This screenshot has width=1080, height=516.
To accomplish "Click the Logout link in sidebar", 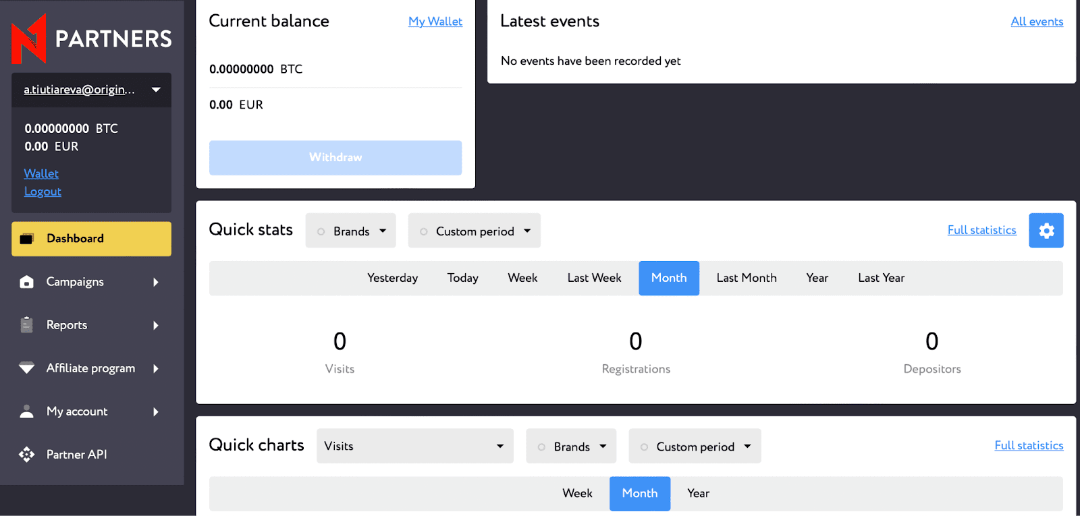I will pyautogui.click(x=43, y=192).
